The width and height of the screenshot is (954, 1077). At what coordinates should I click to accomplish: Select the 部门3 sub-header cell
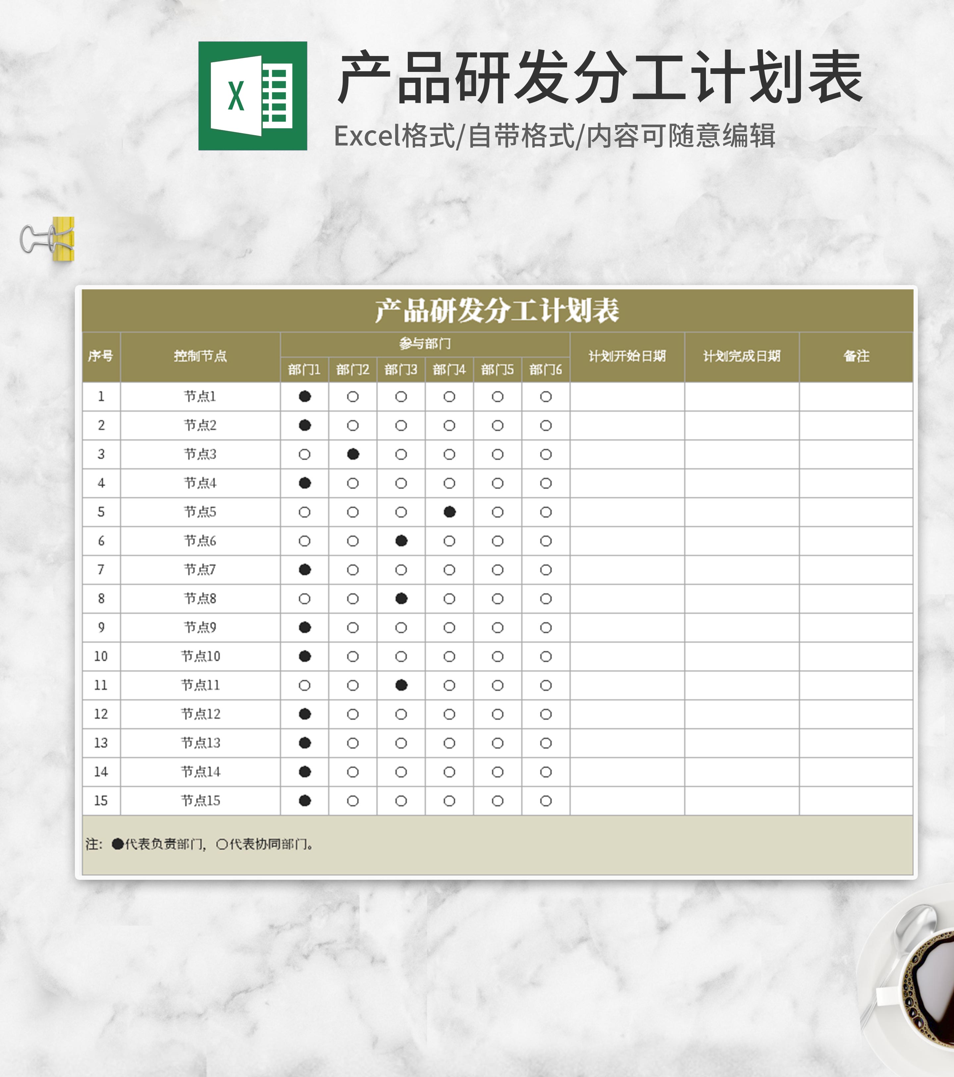pyautogui.click(x=401, y=369)
